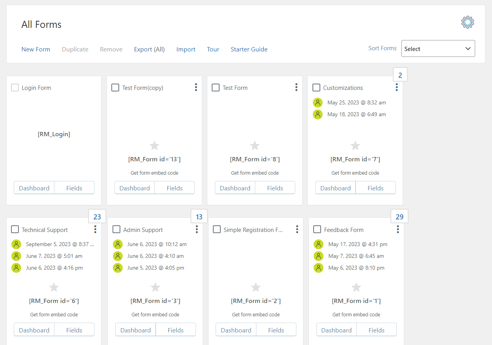This screenshot has height=345, width=492.
Task: Select the Login Form checkbox
Action: [x=15, y=88]
